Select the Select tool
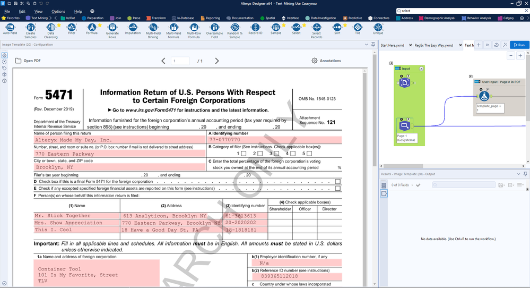 coord(296,29)
